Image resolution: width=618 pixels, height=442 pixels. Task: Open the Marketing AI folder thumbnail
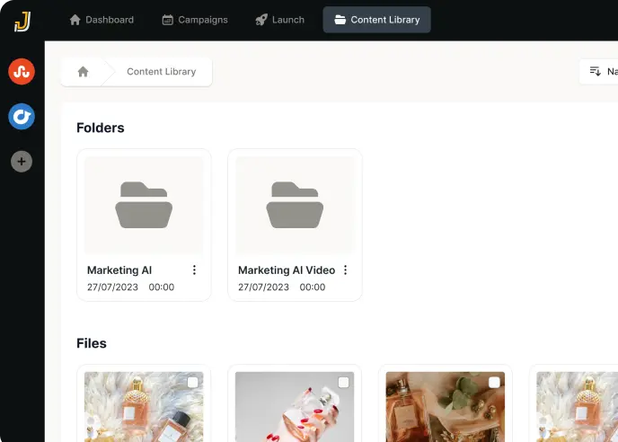click(144, 205)
